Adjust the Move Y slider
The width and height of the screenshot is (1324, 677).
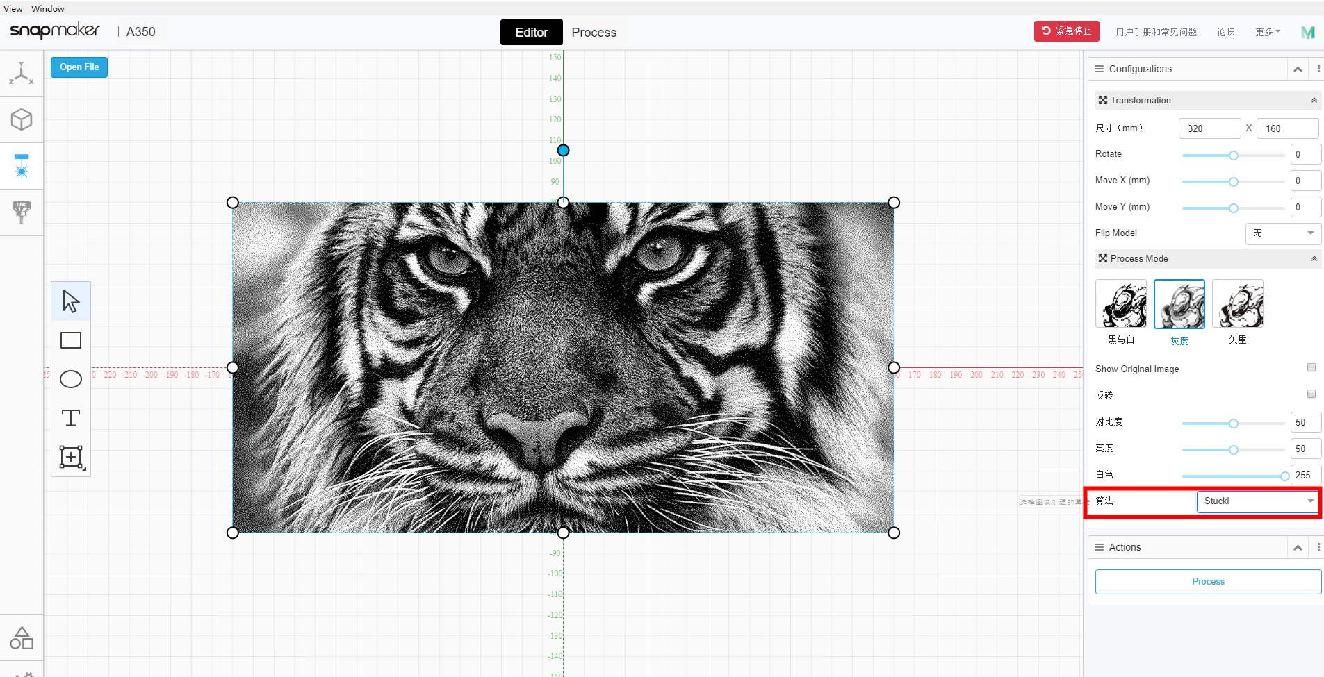tap(1234, 208)
